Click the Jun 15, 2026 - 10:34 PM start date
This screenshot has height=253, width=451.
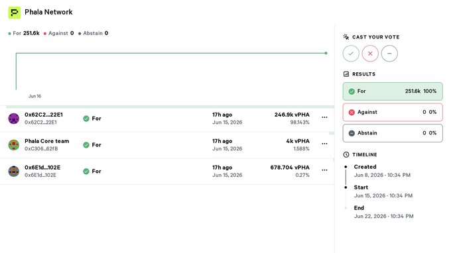coord(383,195)
